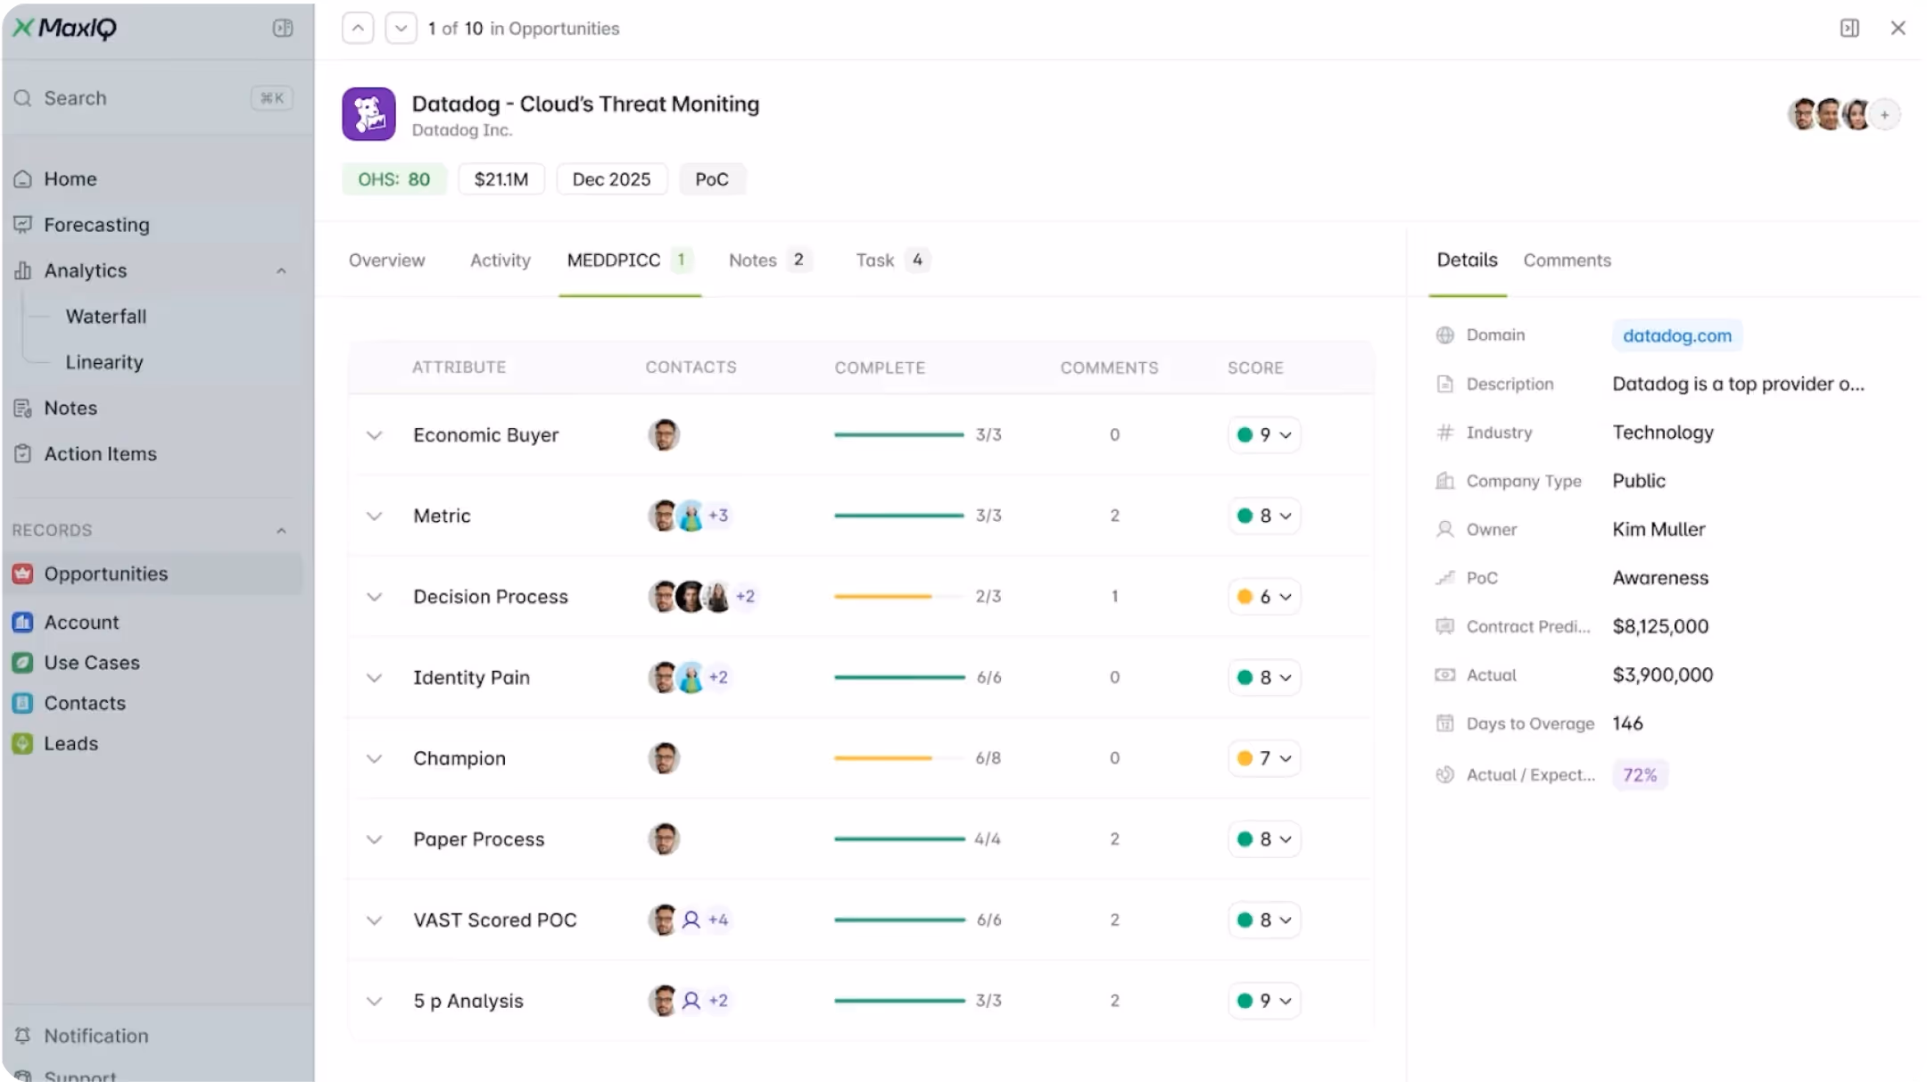The width and height of the screenshot is (1927, 1082).
Task: Switch to the Activity tab
Action: [x=500, y=260]
